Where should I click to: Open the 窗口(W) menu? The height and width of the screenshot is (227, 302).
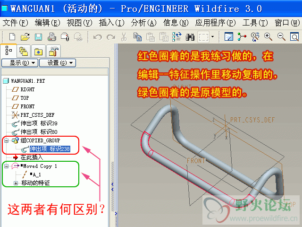click(x=287, y=23)
